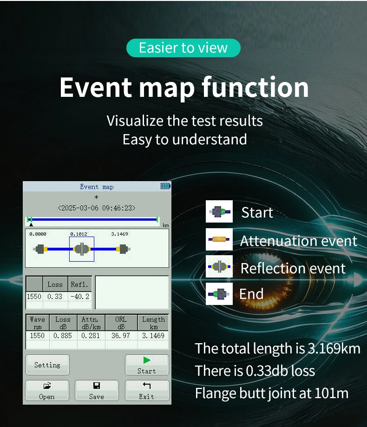
Task: Click the Start legend connector icon
Action: point(219,212)
